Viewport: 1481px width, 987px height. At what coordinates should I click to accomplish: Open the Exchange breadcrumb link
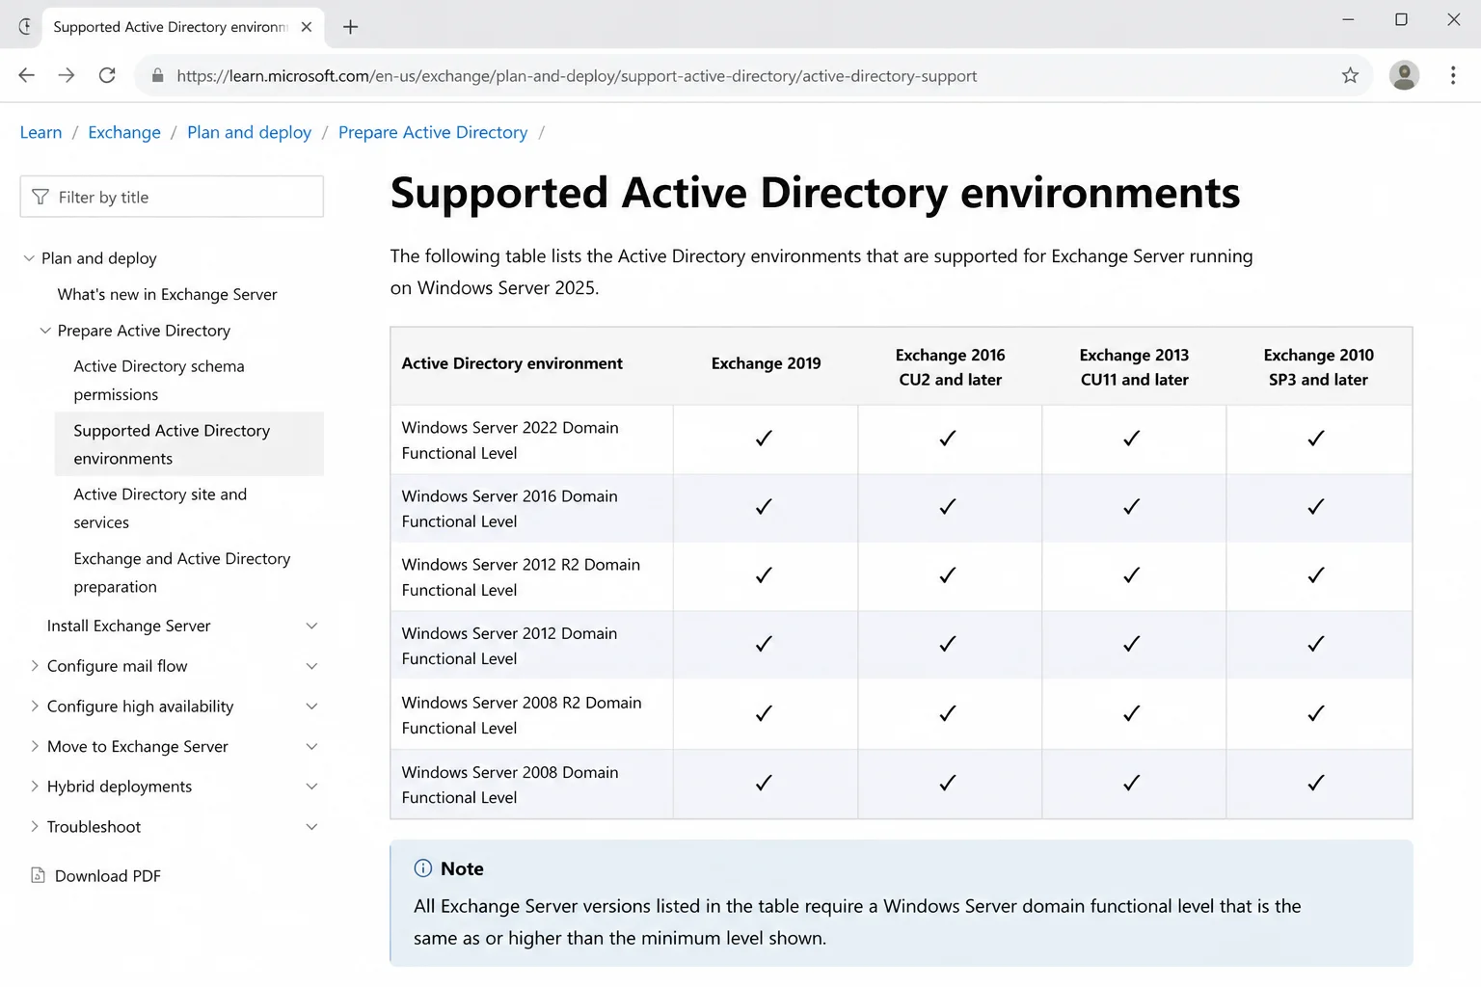124,132
